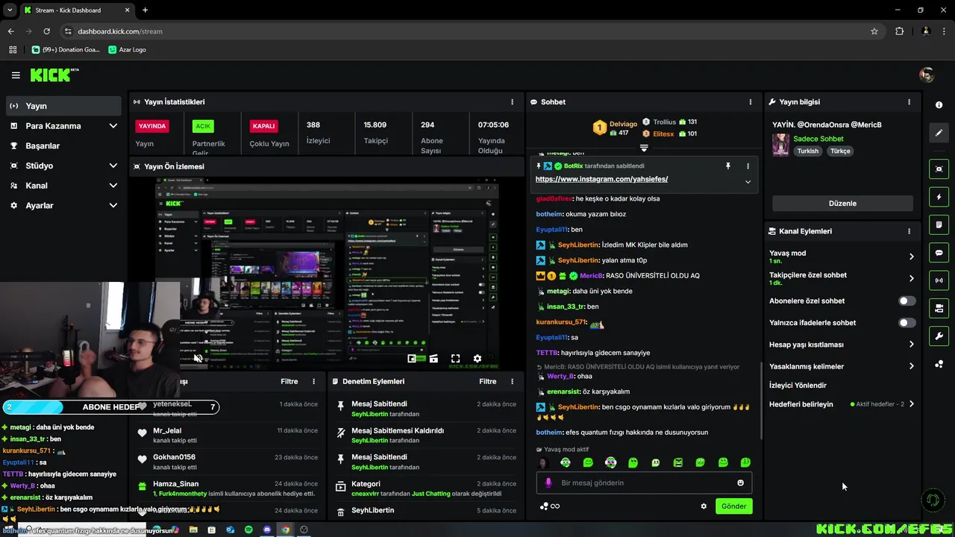The image size is (955, 537).
Task: Toggle the stream preview panel icon
Action: tap(939, 169)
